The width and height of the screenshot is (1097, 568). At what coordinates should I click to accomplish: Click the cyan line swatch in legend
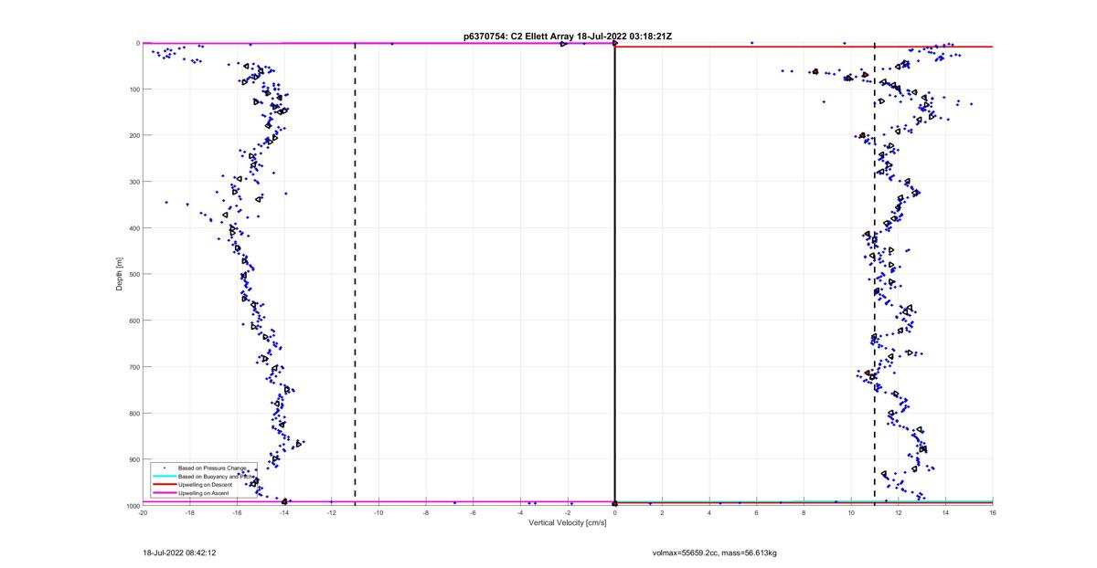click(165, 477)
